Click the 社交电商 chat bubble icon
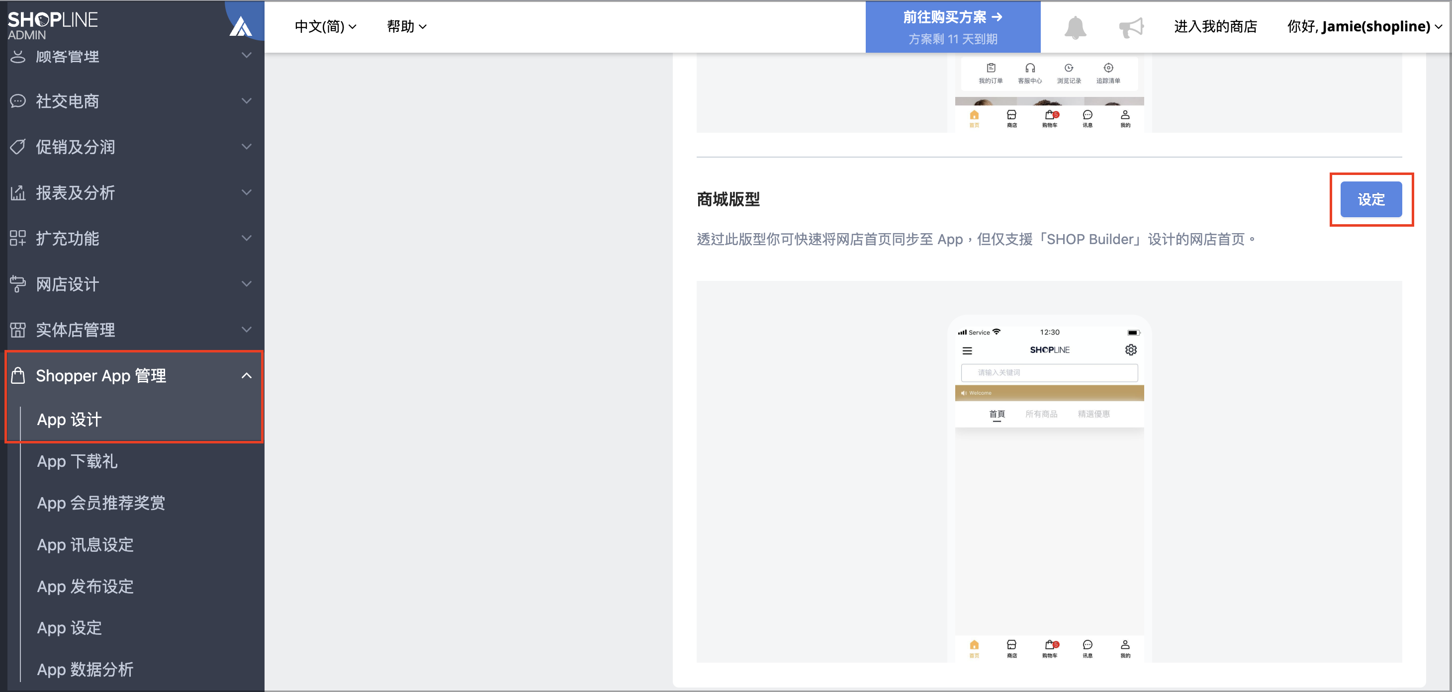 [x=18, y=101]
